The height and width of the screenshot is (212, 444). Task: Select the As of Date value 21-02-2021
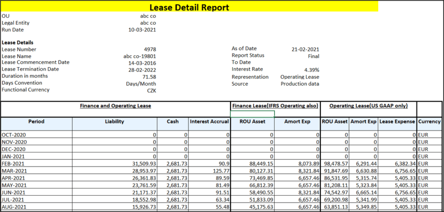pos(305,49)
